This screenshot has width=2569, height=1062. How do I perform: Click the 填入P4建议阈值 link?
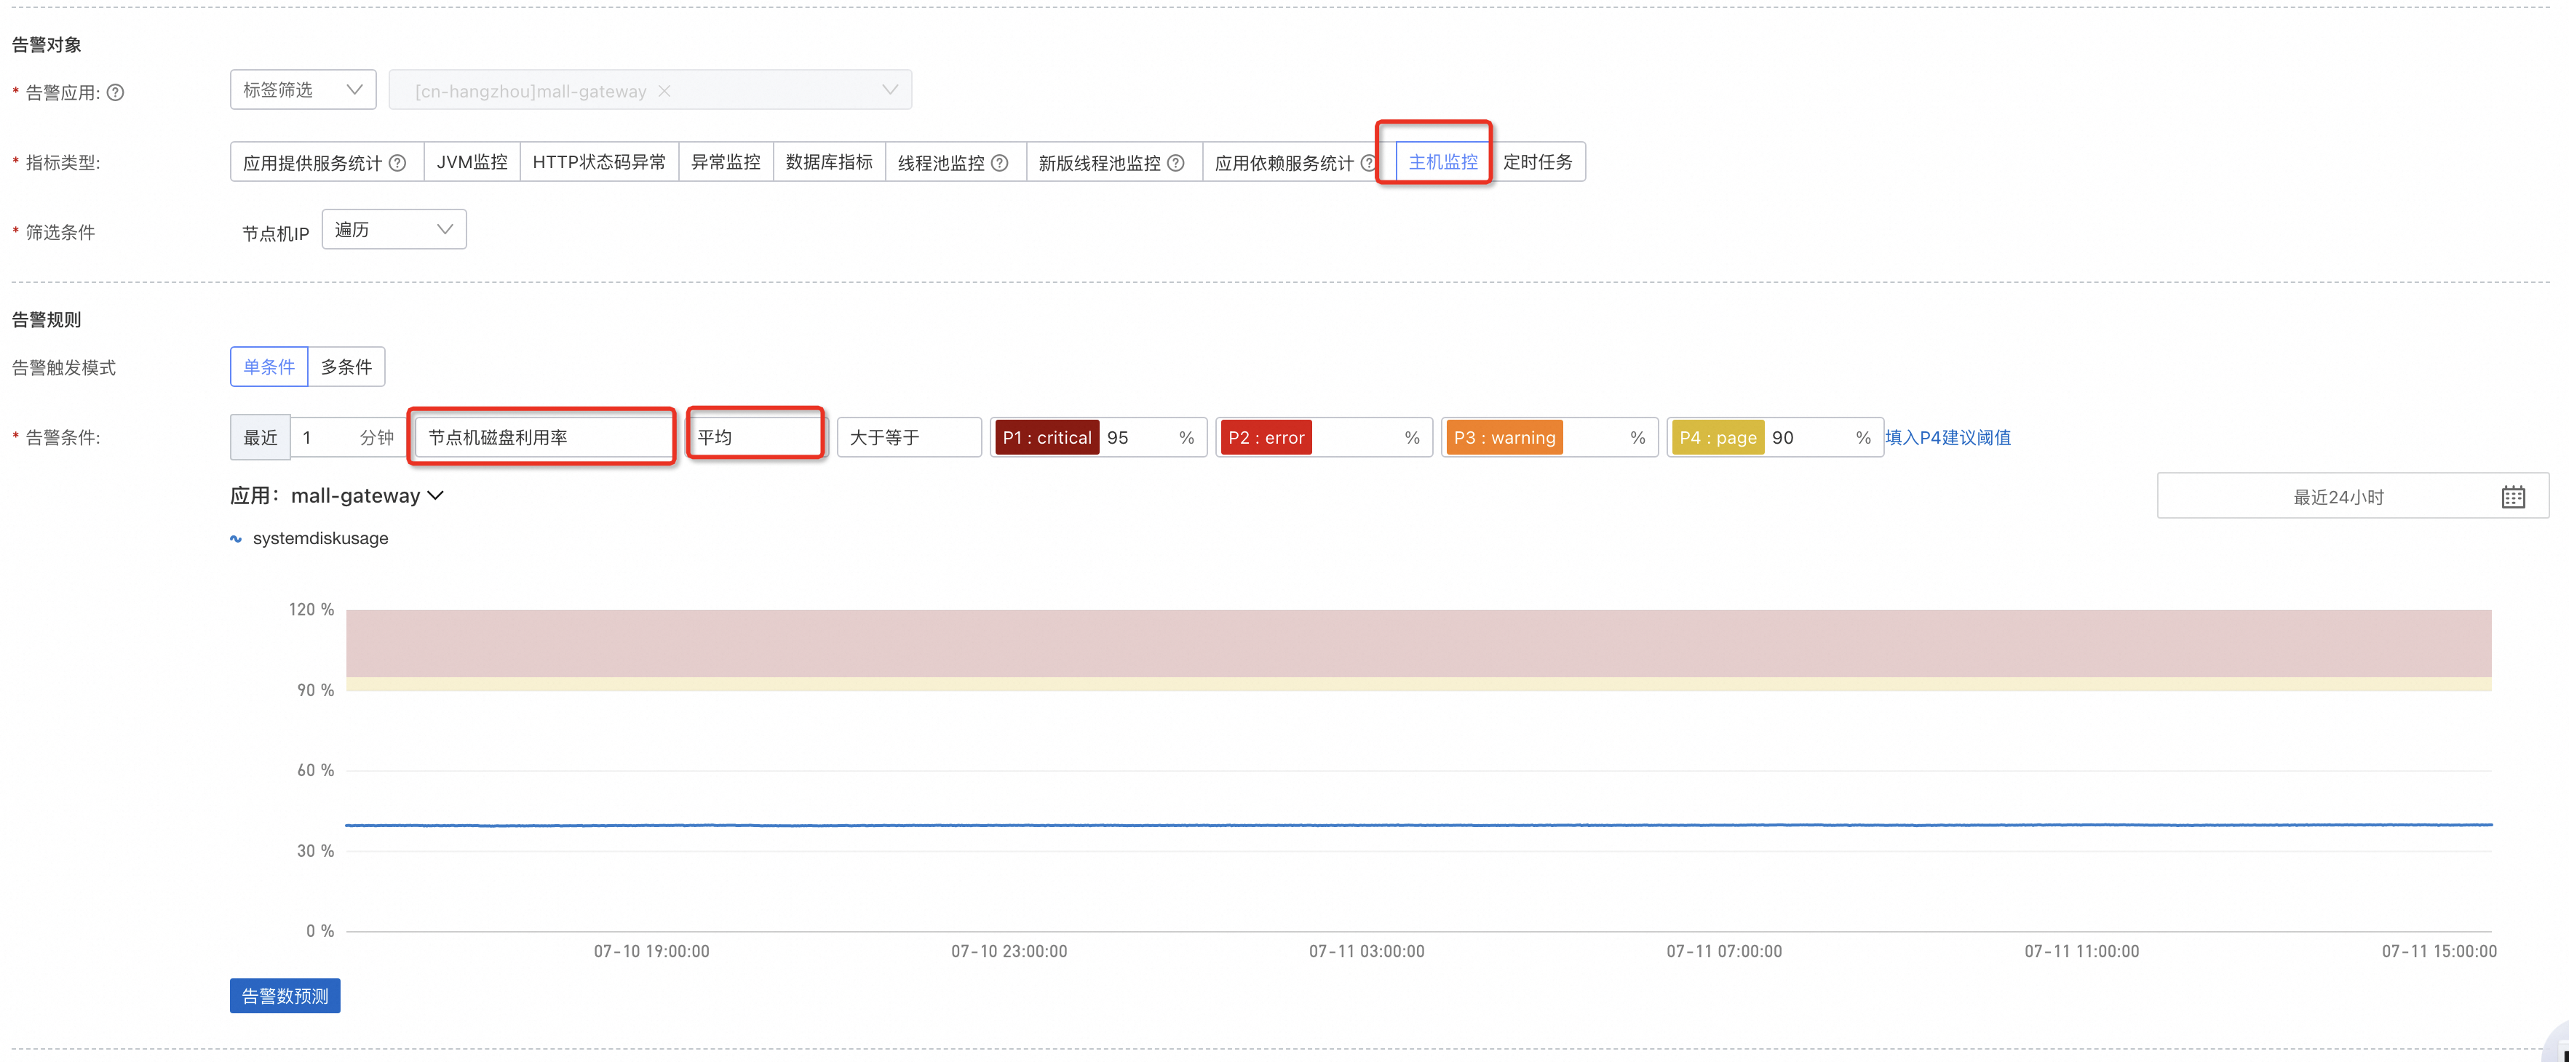(1947, 436)
